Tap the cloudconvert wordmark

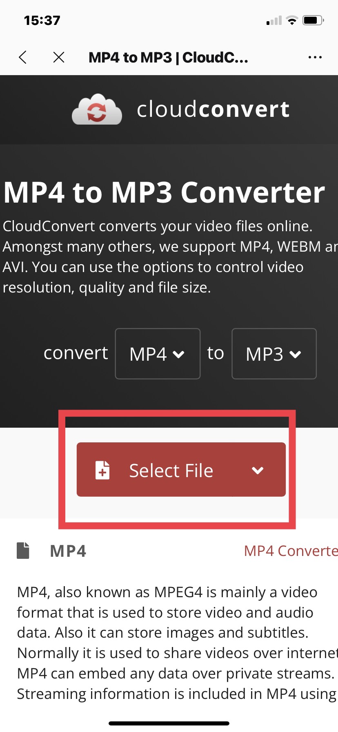213,109
